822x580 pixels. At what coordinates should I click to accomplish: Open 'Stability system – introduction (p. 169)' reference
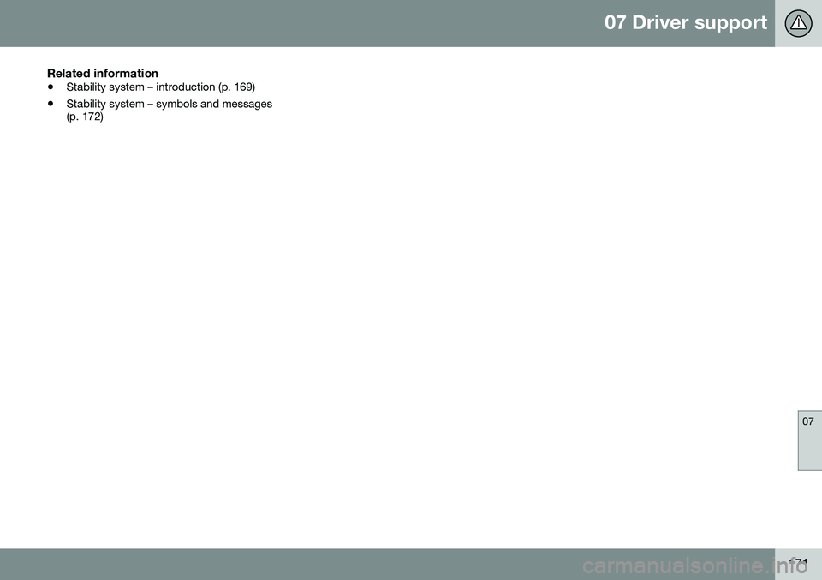pos(160,87)
